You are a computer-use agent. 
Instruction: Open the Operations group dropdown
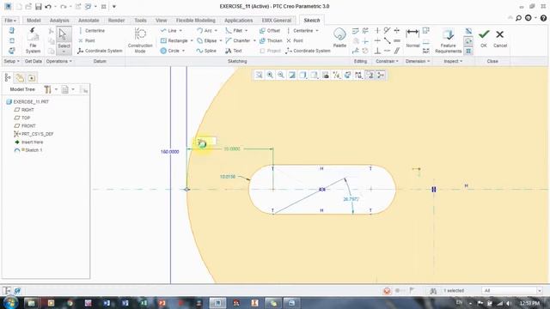pos(59,61)
